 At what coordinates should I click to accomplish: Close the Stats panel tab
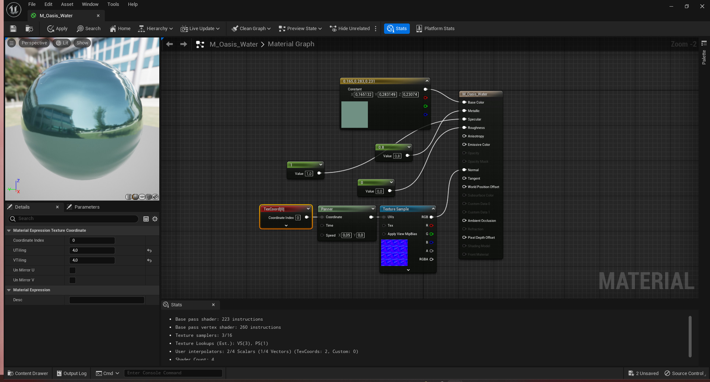coord(213,305)
